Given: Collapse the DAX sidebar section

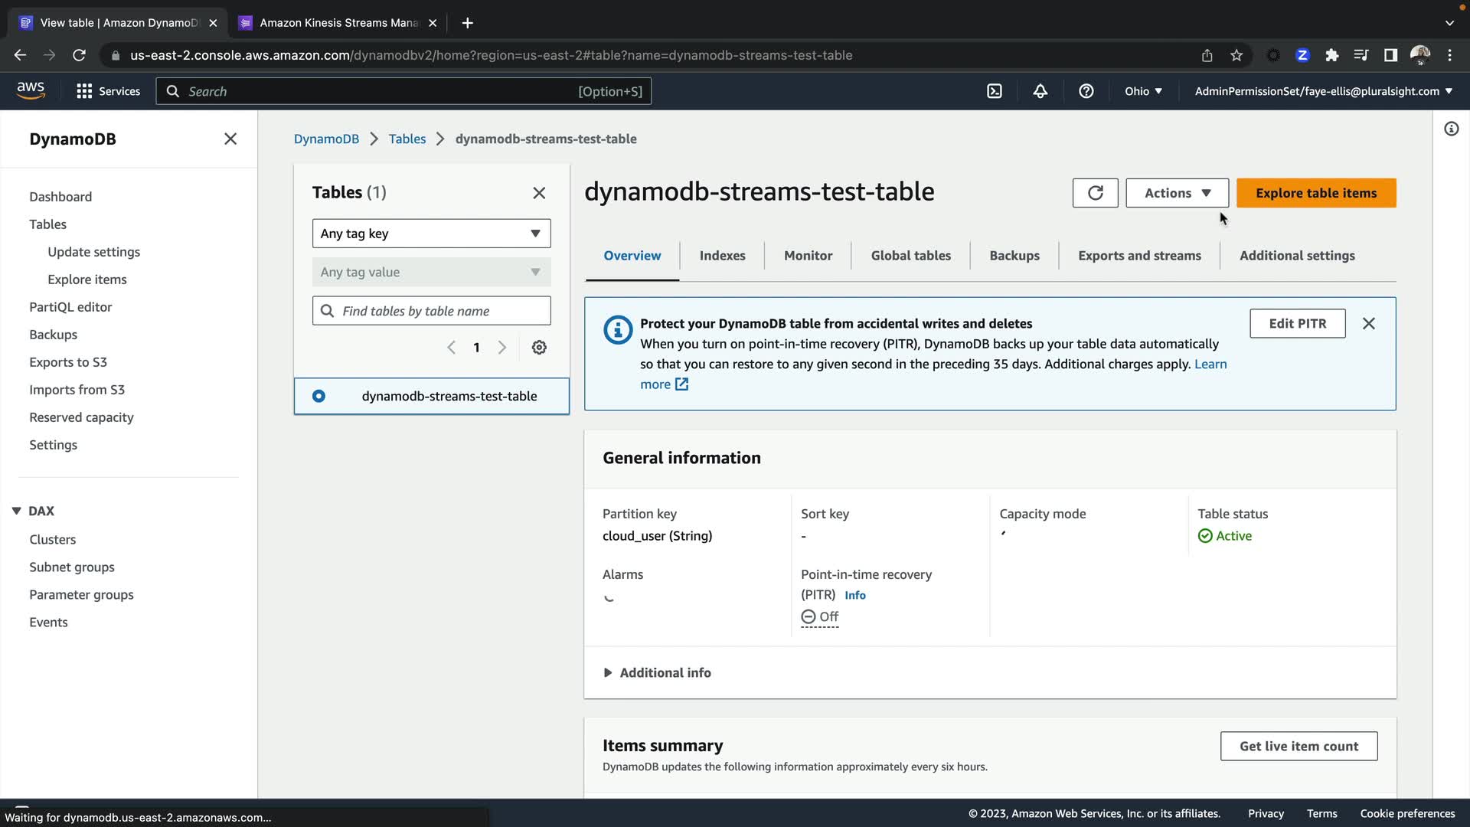Looking at the screenshot, I should (17, 511).
